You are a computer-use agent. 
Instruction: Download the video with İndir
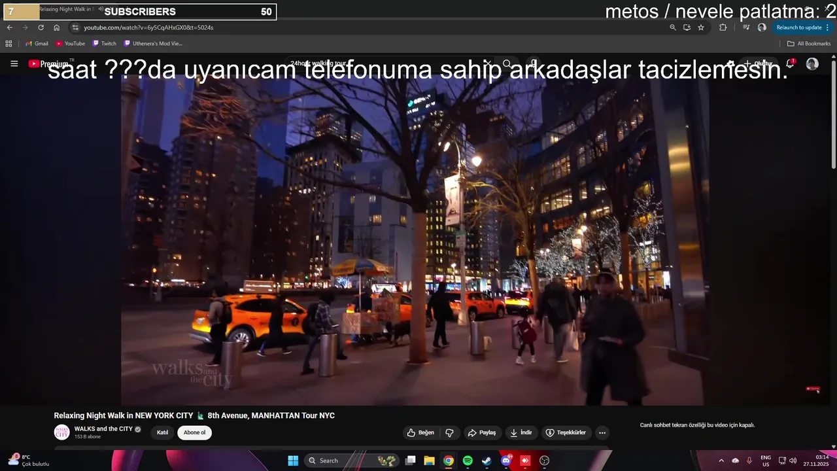tap(522, 432)
